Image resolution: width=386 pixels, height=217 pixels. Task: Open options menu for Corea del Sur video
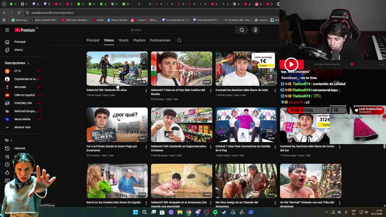pos(340,147)
